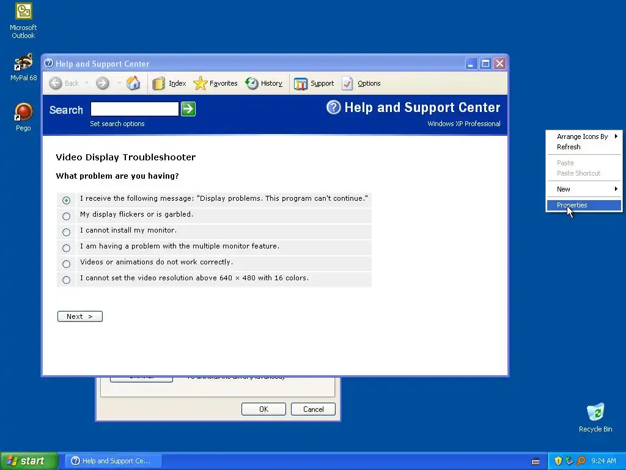Open the on-screen keyboard taskbar icon
This screenshot has height=470, width=626.
tap(536, 461)
